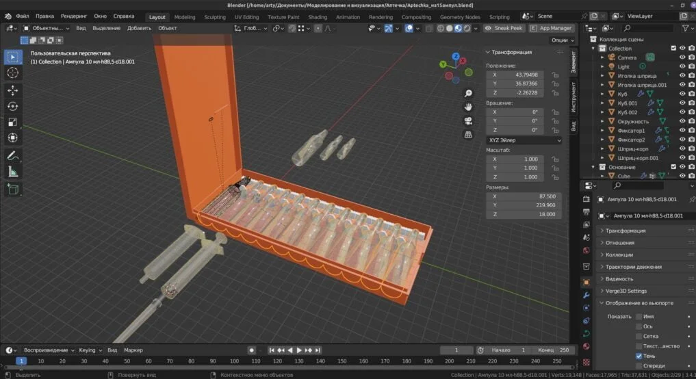The height and width of the screenshot is (379, 696).
Task: Switch to solid viewport shading
Action: coord(449,28)
